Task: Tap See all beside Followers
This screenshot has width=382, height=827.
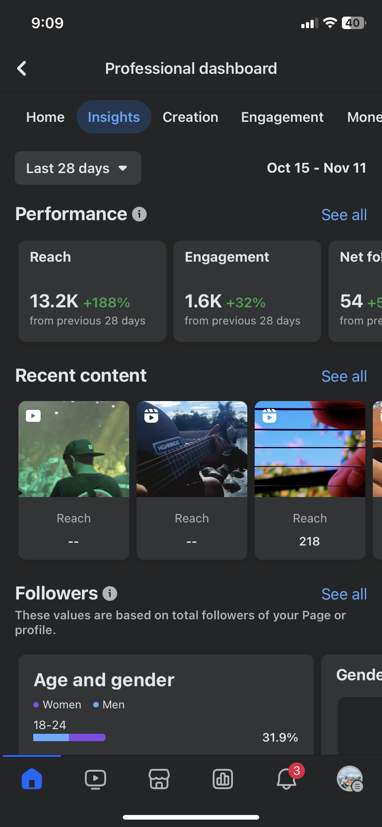Action: (x=344, y=594)
